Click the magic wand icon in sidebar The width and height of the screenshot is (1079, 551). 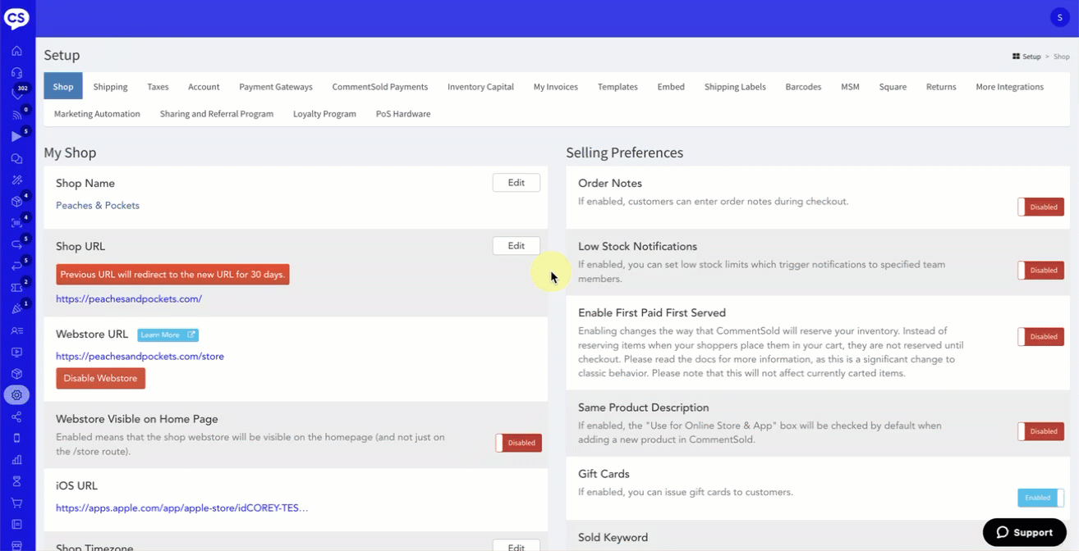pos(16,180)
